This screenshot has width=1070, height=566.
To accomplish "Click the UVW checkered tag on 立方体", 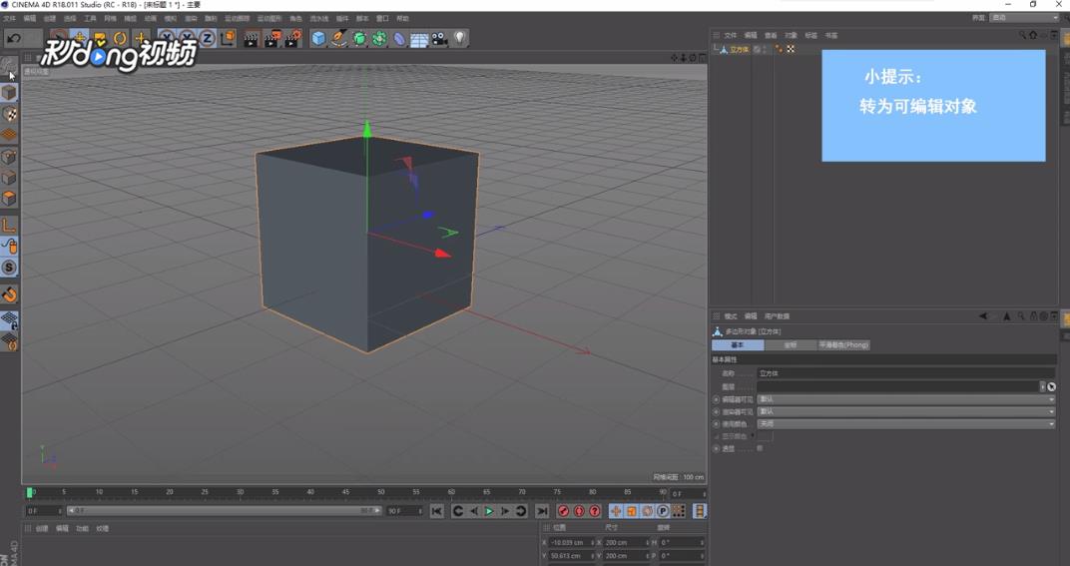I will (x=791, y=49).
